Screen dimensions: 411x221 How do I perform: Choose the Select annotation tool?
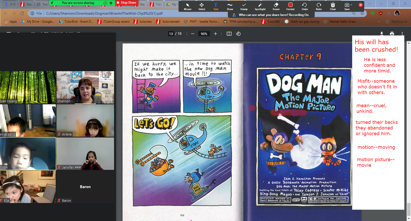(202, 6)
